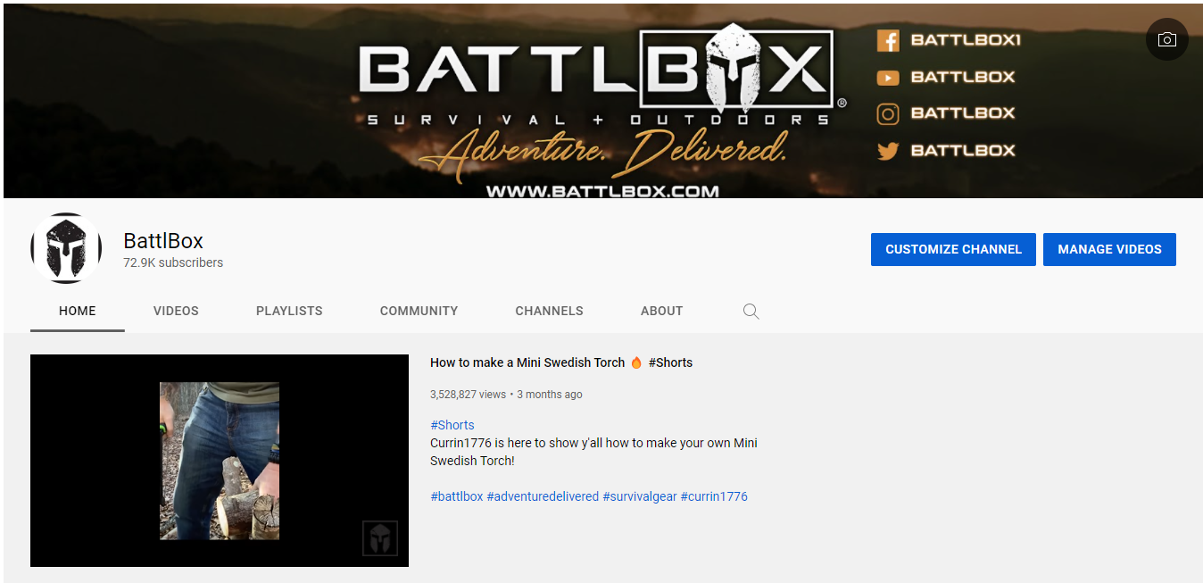Open the #currin1776 hashtag link
The height and width of the screenshot is (583, 1203).
point(714,496)
